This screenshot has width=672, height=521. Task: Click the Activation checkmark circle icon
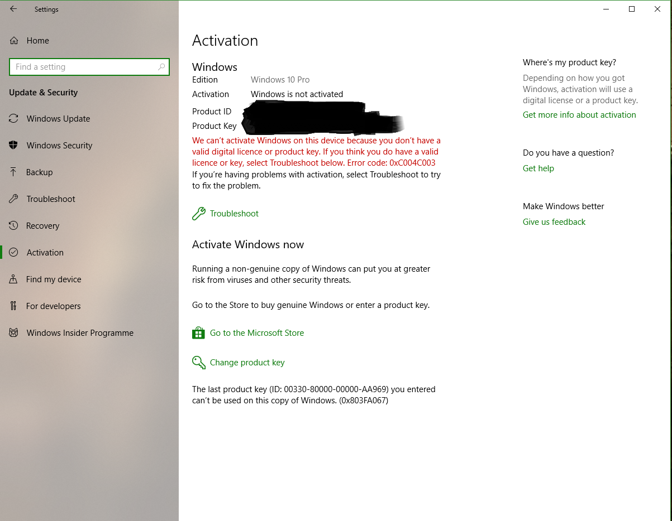tap(13, 253)
